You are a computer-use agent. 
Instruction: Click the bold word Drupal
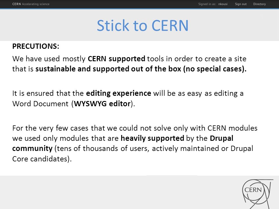point(221,138)
